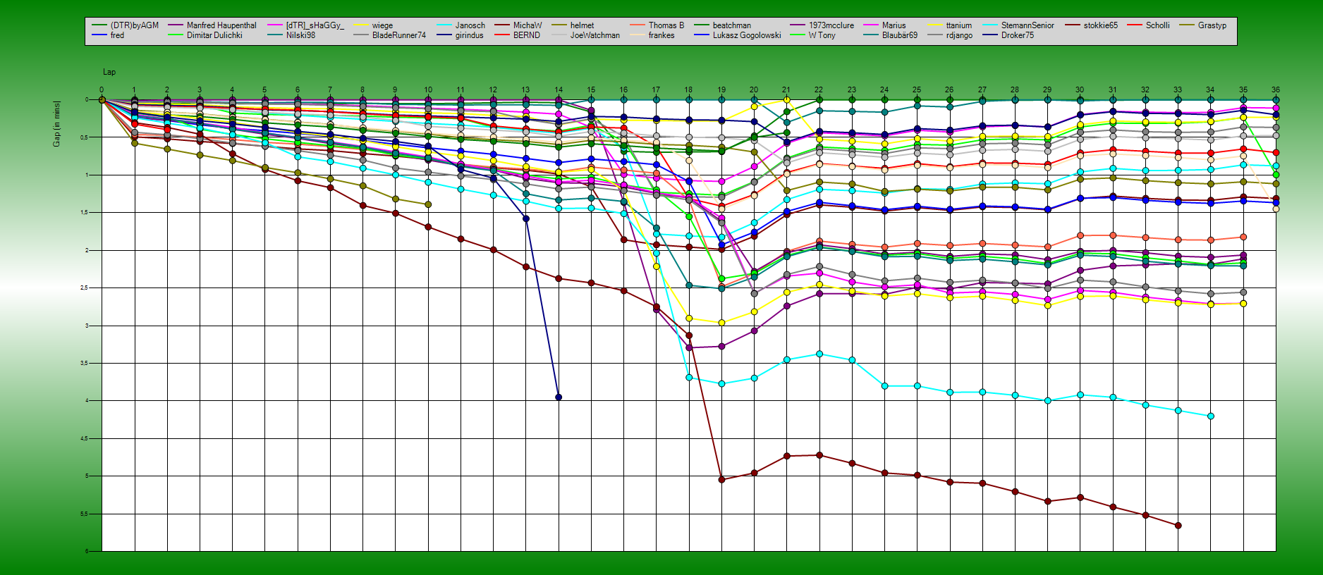
Task: Click the lowest yellow marker at lap 19
Action: 721,323
